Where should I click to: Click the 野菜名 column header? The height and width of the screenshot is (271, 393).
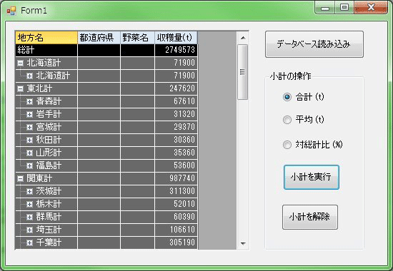tap(138, 38)
